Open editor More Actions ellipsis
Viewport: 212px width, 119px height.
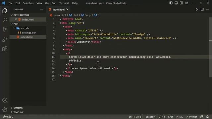(207, 9)
